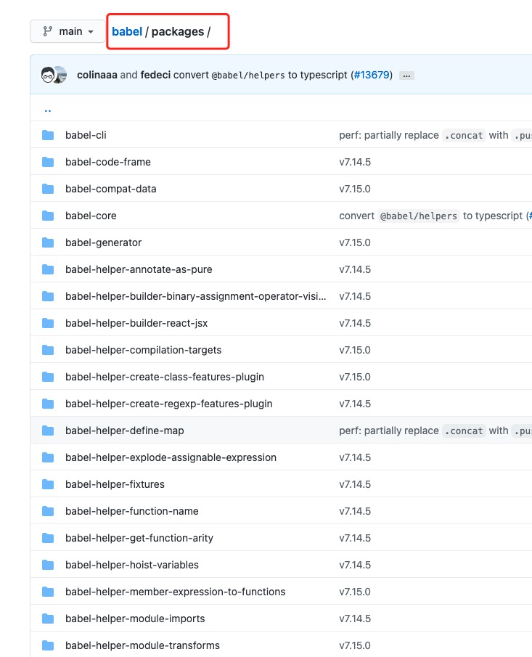Open the babel-helper-member-expression-to-functions folder name
The image size is (532, 657).
coord(175,592)
